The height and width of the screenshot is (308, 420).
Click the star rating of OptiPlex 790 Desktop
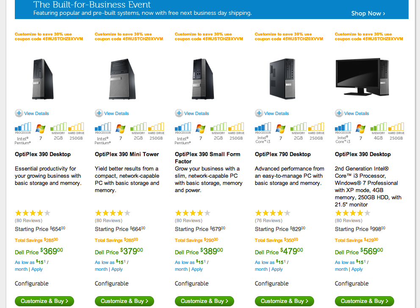(272, 213)
